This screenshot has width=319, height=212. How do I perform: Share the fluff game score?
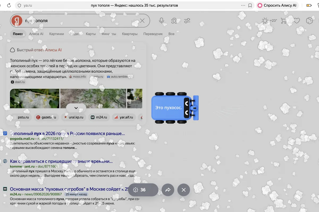coord(168,190)
